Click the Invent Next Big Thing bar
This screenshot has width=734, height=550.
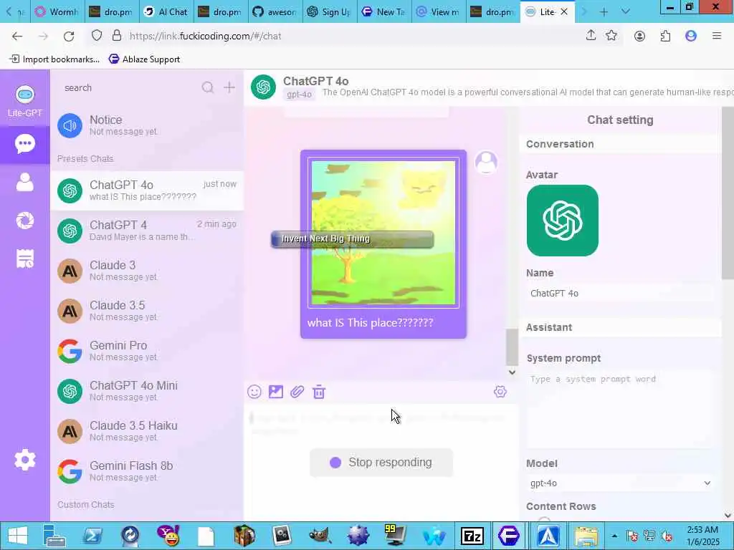point(352,239)
